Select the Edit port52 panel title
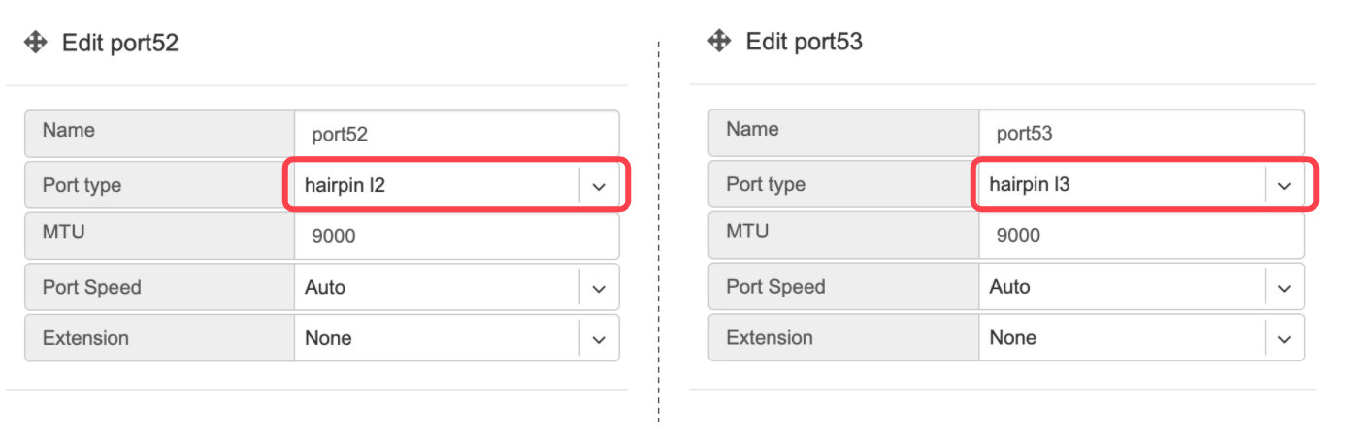This screenshot has width=1349, height=438. point(120,43)
